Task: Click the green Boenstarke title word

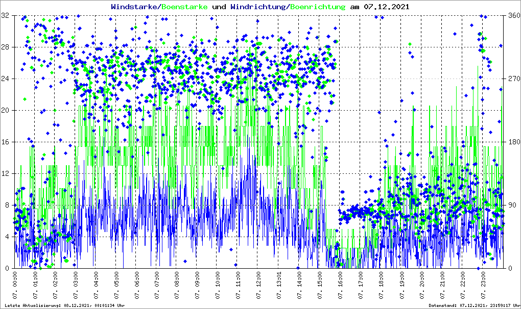Action: pyautogui.click(x=184, y=7)
